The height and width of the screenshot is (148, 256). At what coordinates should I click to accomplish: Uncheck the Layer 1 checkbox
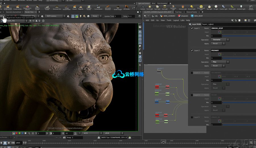click(x=192, y=28)
